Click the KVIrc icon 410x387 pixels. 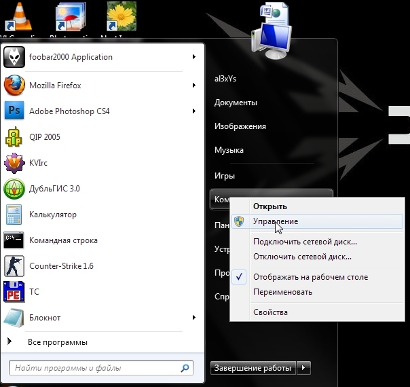(14, 163)
